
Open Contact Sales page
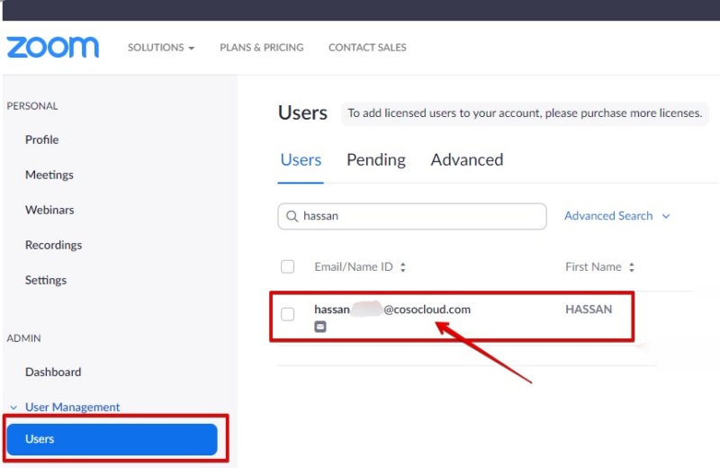pyautogui.click(x=367, y=48)
